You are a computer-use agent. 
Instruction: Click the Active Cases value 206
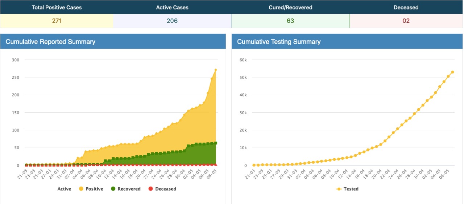[x=172, y=21]
